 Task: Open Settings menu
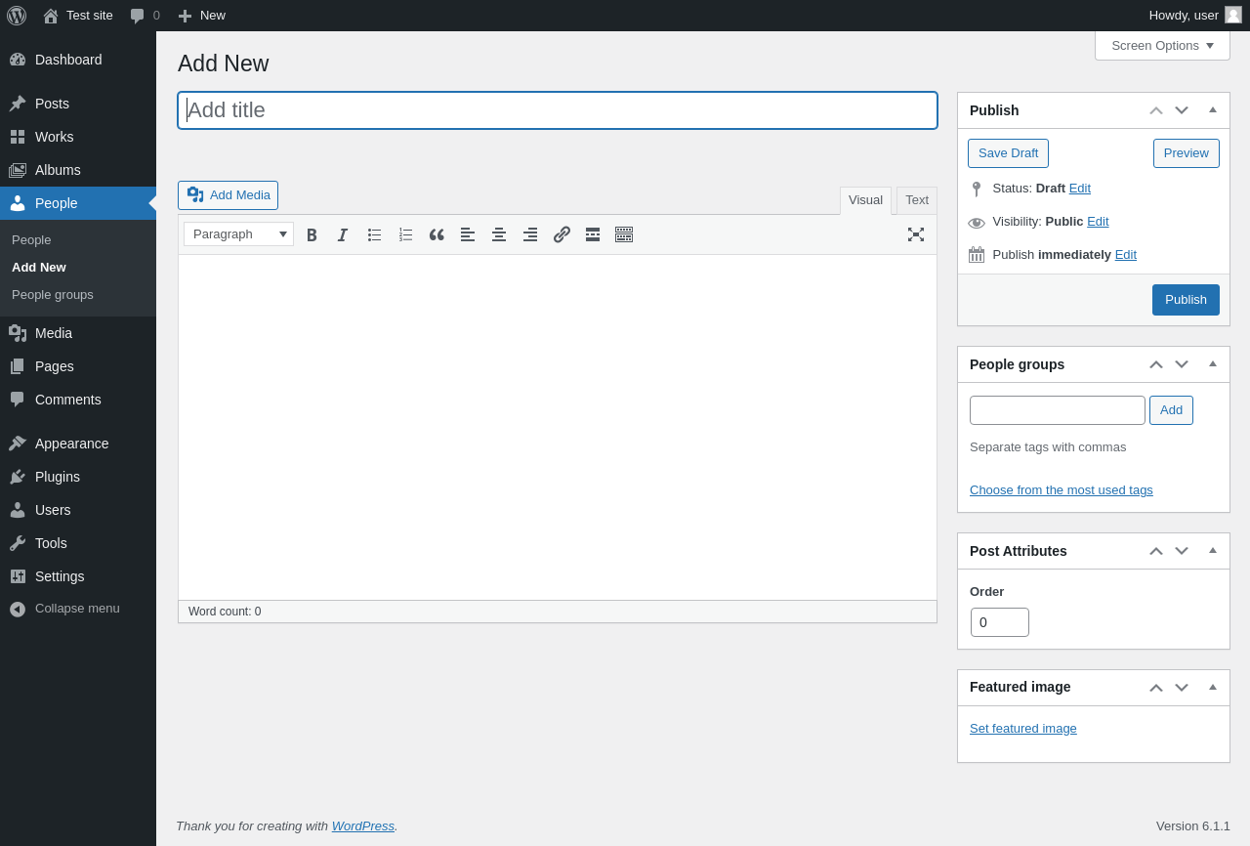pos(78,576)
